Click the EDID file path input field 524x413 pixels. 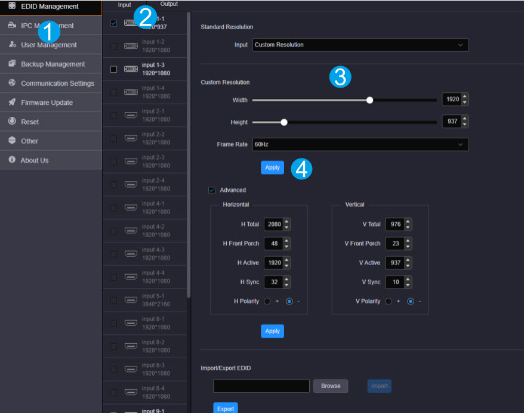261,386
